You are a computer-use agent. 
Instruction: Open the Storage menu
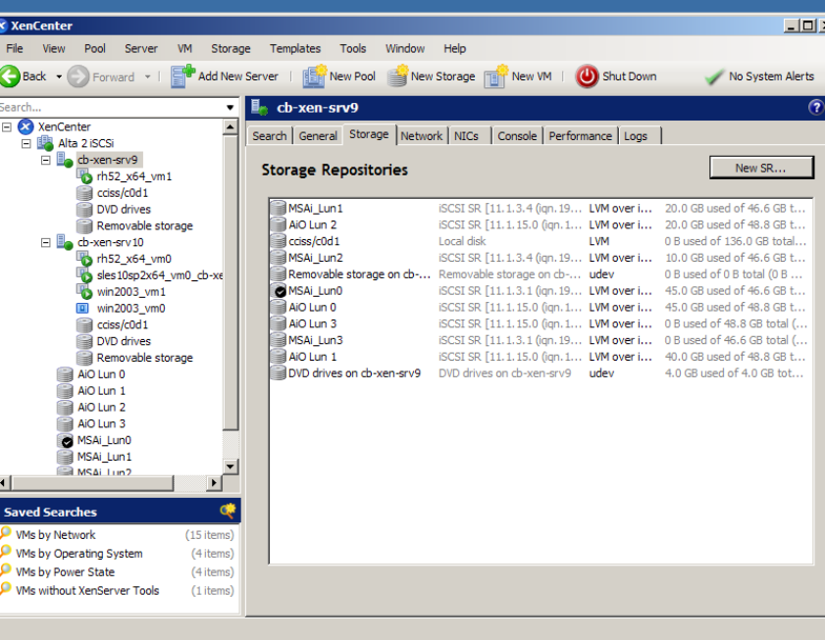pyautogui.click(x=231, y=48)
